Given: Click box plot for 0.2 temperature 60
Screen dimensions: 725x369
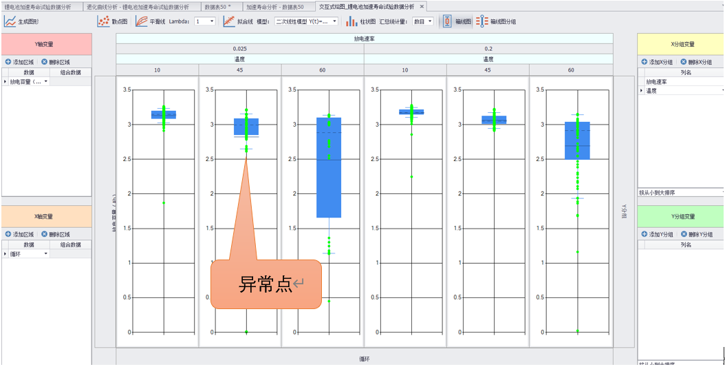Looking at the screenshot, I should (577, 140).
